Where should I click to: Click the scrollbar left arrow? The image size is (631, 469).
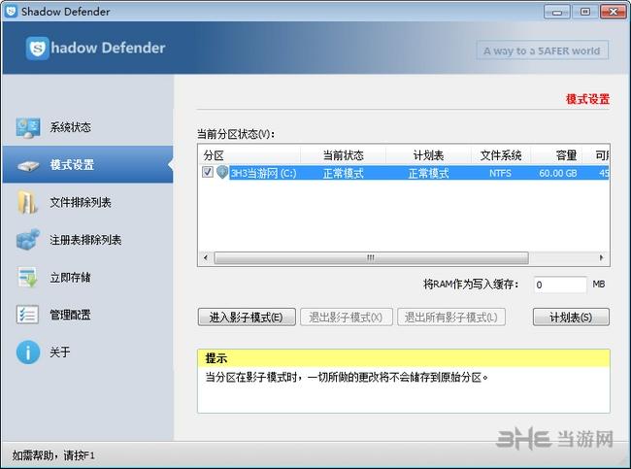(206, 257)
